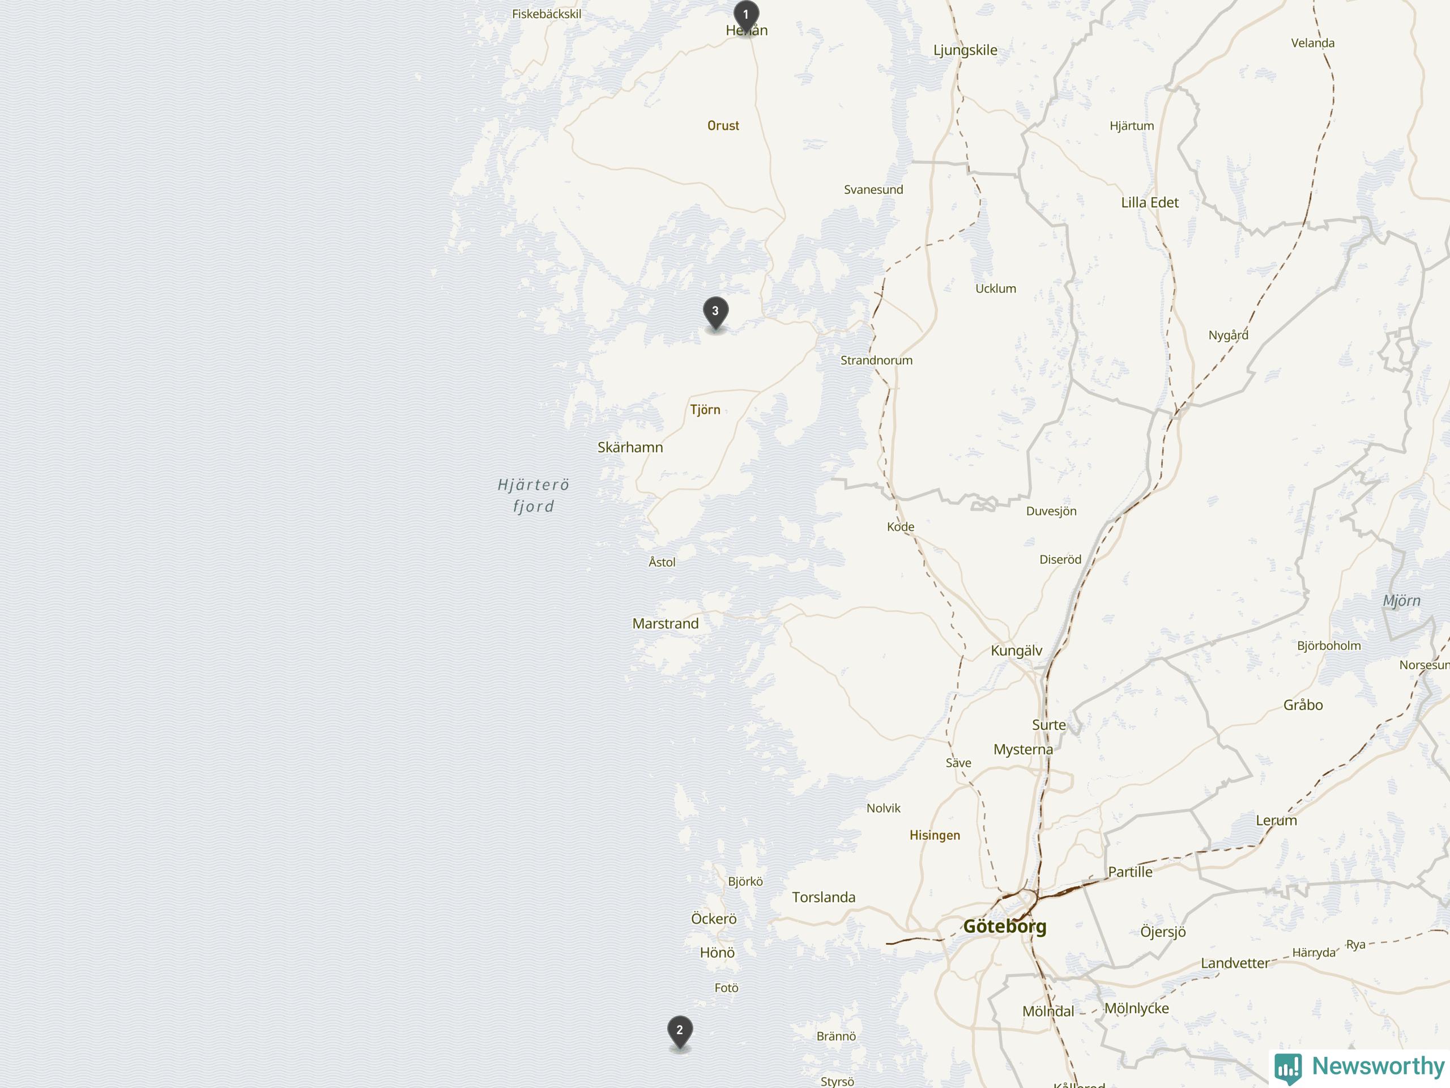Screen dimensions: 1450x1088
Task: Open map marker number 3 above Tjörn
Action: click(716, 313)
